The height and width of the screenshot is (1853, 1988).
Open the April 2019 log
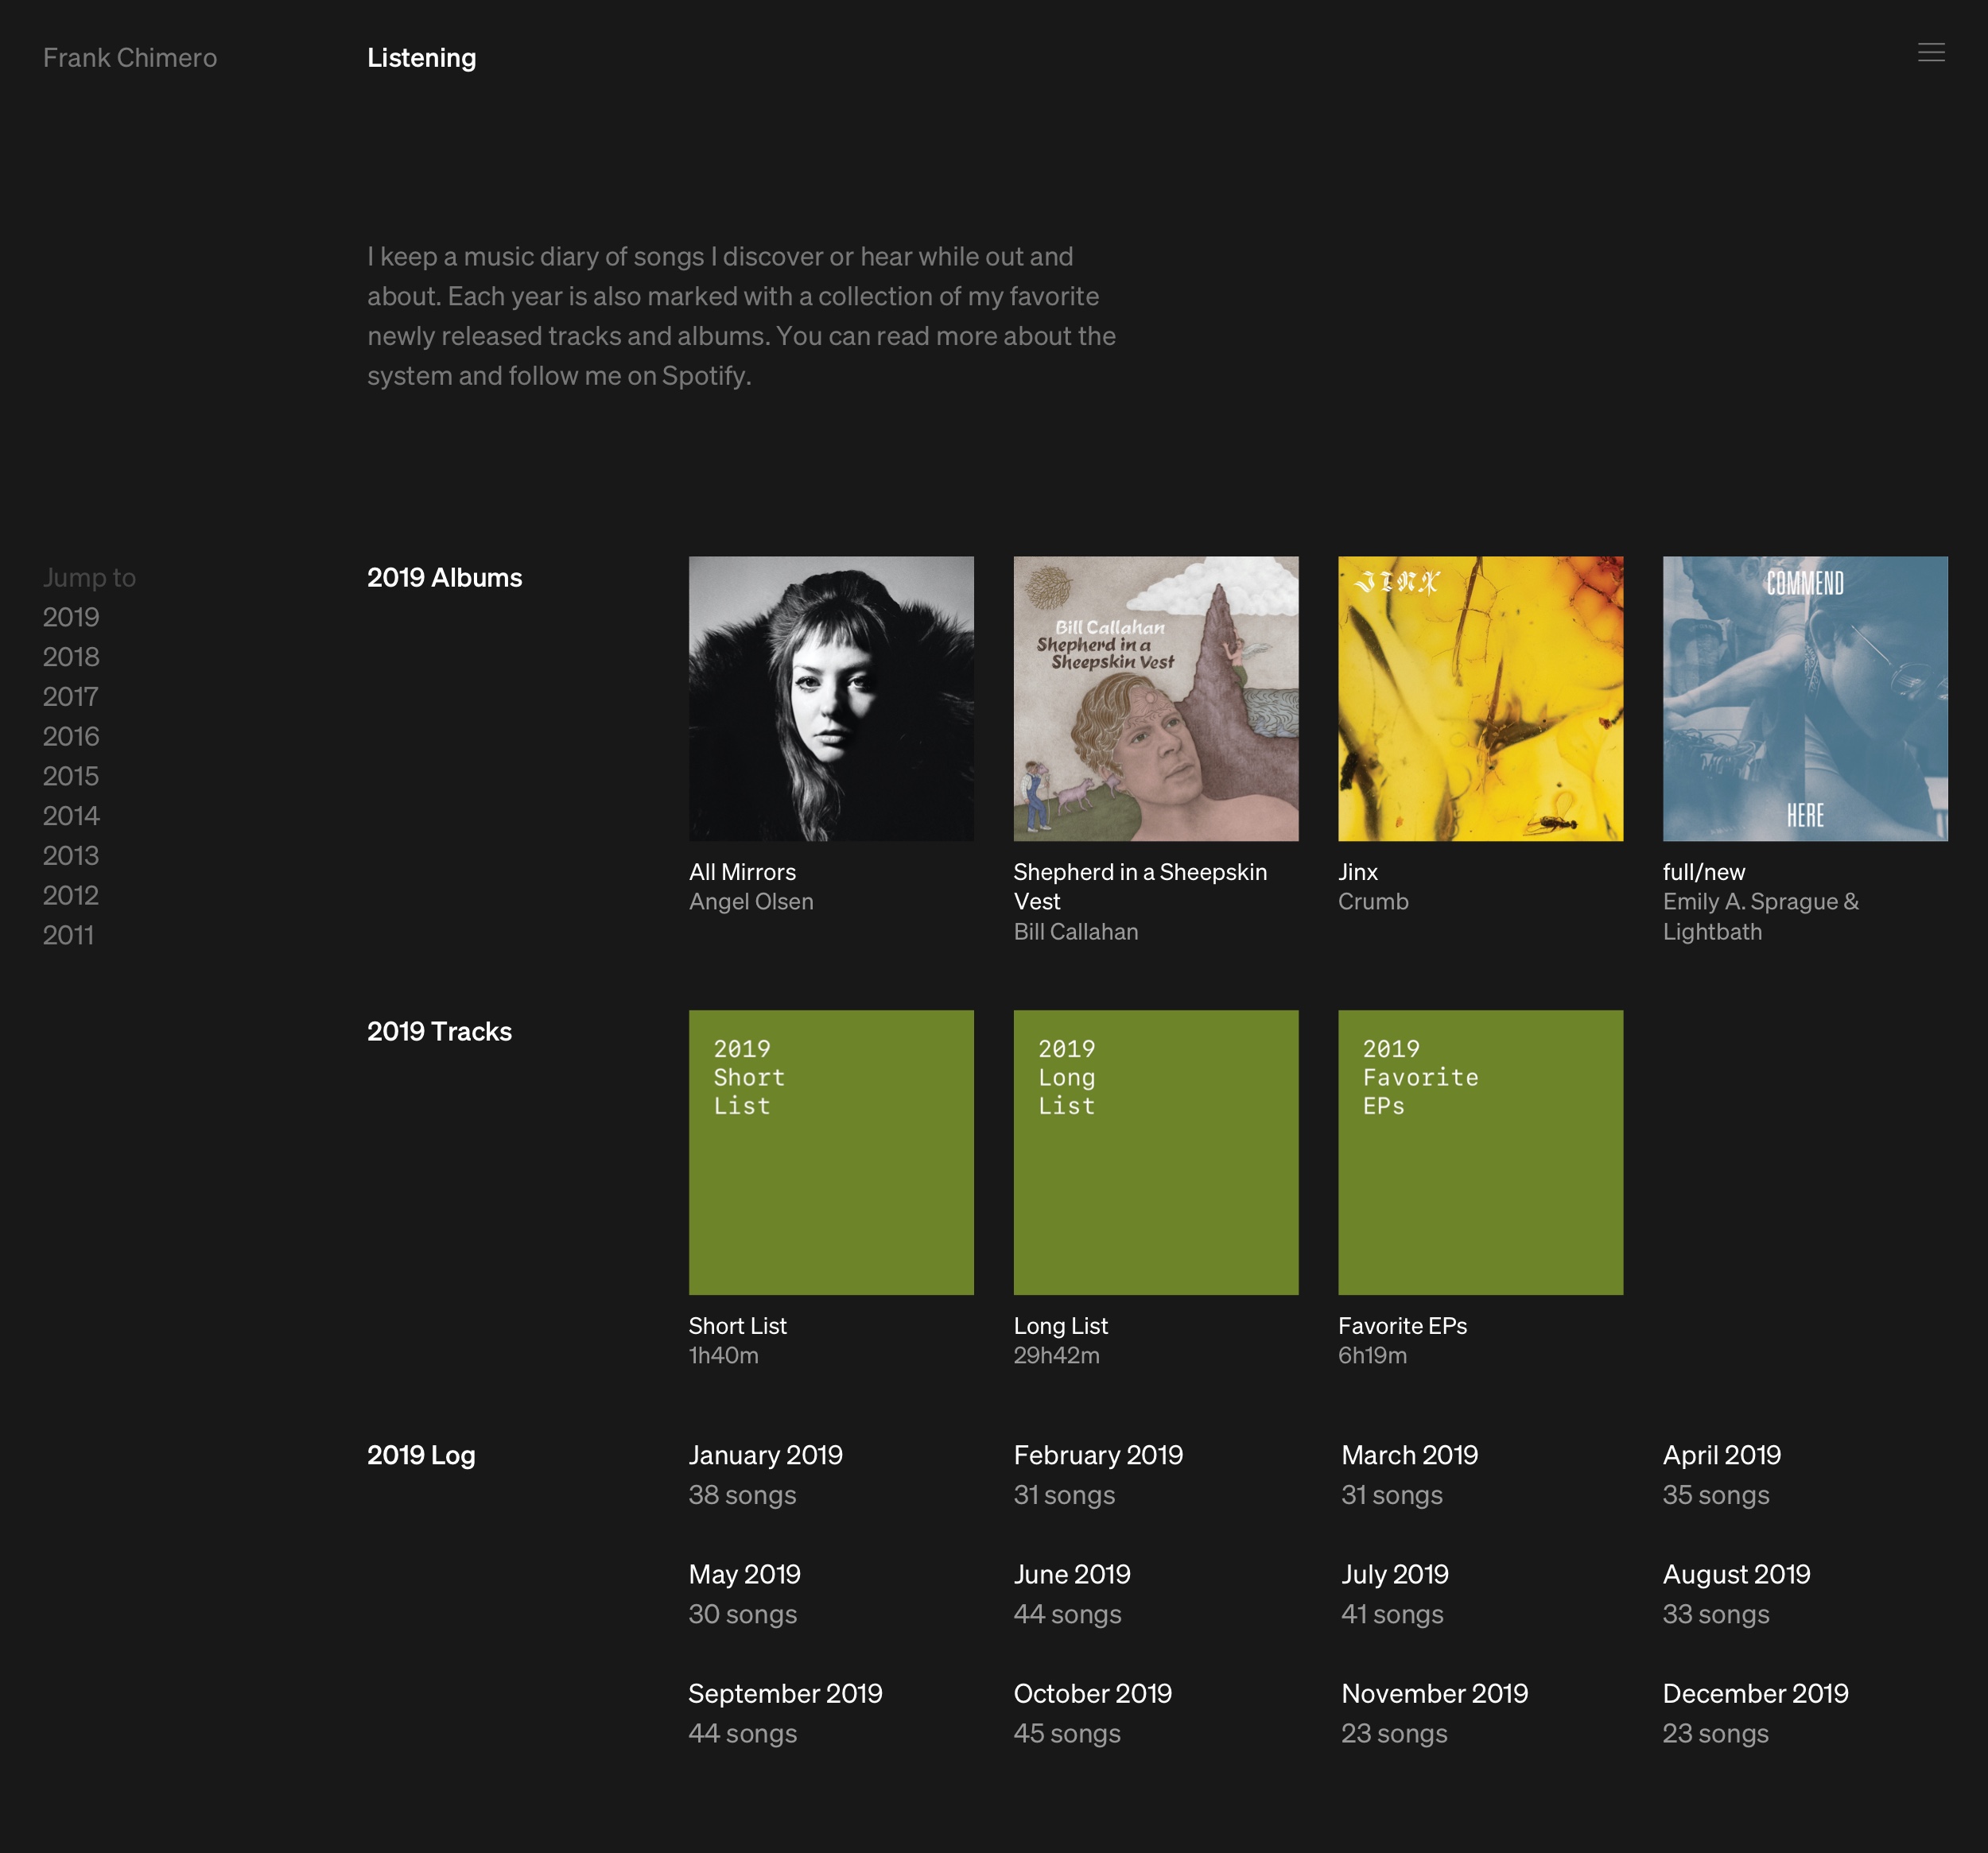click(x=1722, y=1456)
